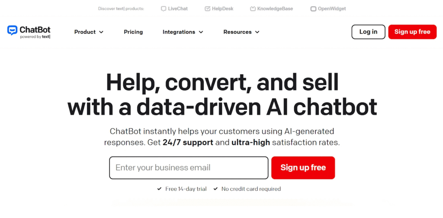Viewport: 443px width, 218px height.
Task: Expand the Integrations dropdown chevron
Action: tap(201, 32)
